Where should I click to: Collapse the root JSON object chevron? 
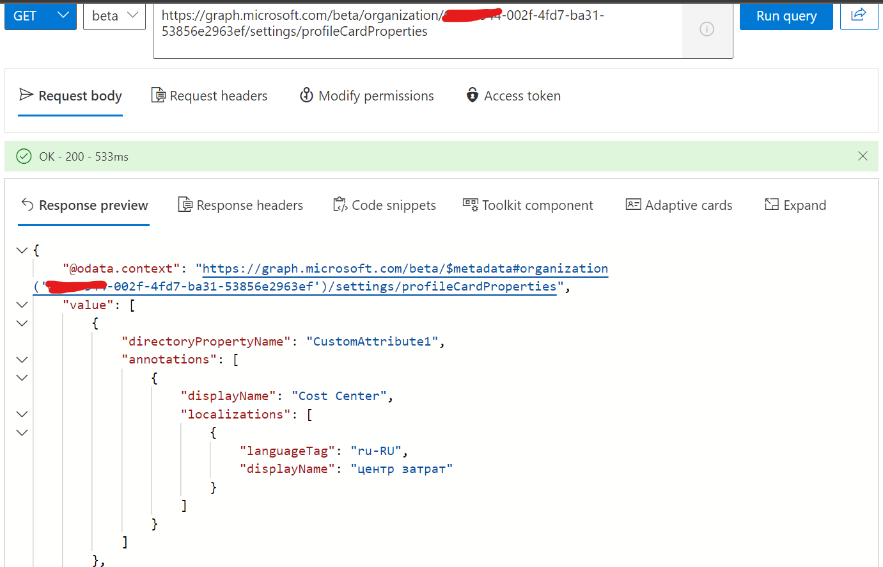(x=22, y=250)
